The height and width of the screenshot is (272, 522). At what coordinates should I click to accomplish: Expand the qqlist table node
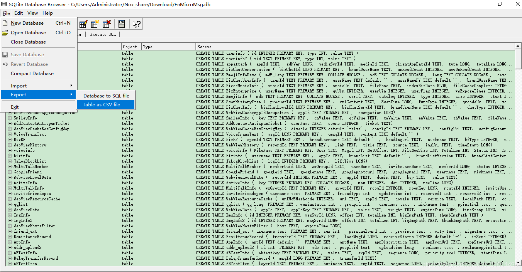10,205
